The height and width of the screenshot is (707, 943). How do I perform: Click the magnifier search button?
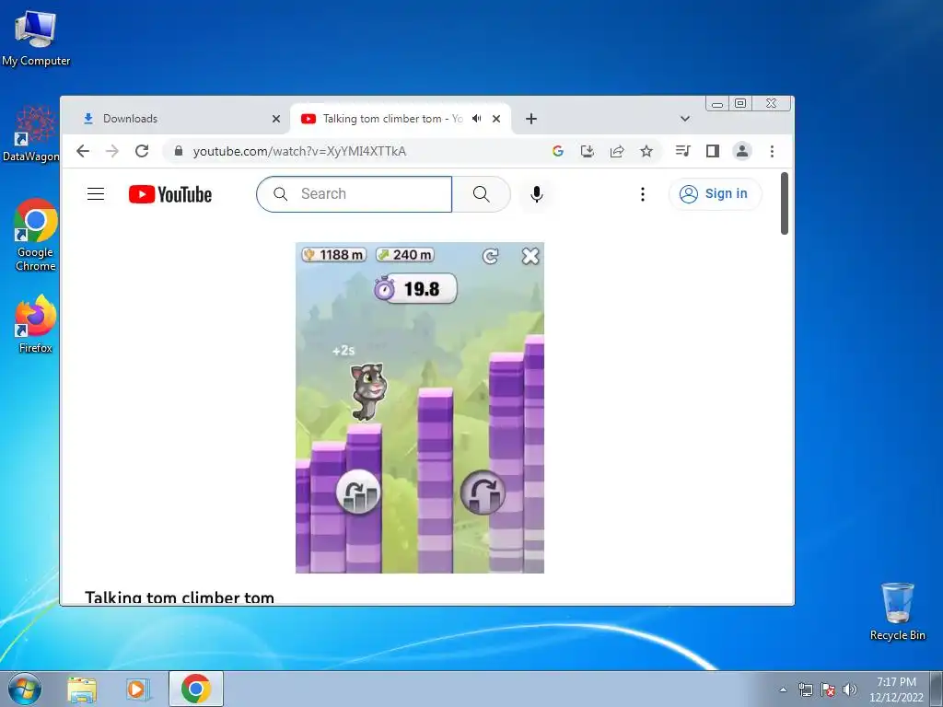[481, 194]
